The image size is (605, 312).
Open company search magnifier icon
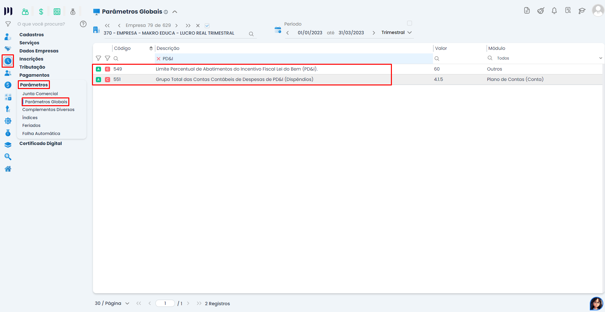pyautogui.click(x=251, y=34)
